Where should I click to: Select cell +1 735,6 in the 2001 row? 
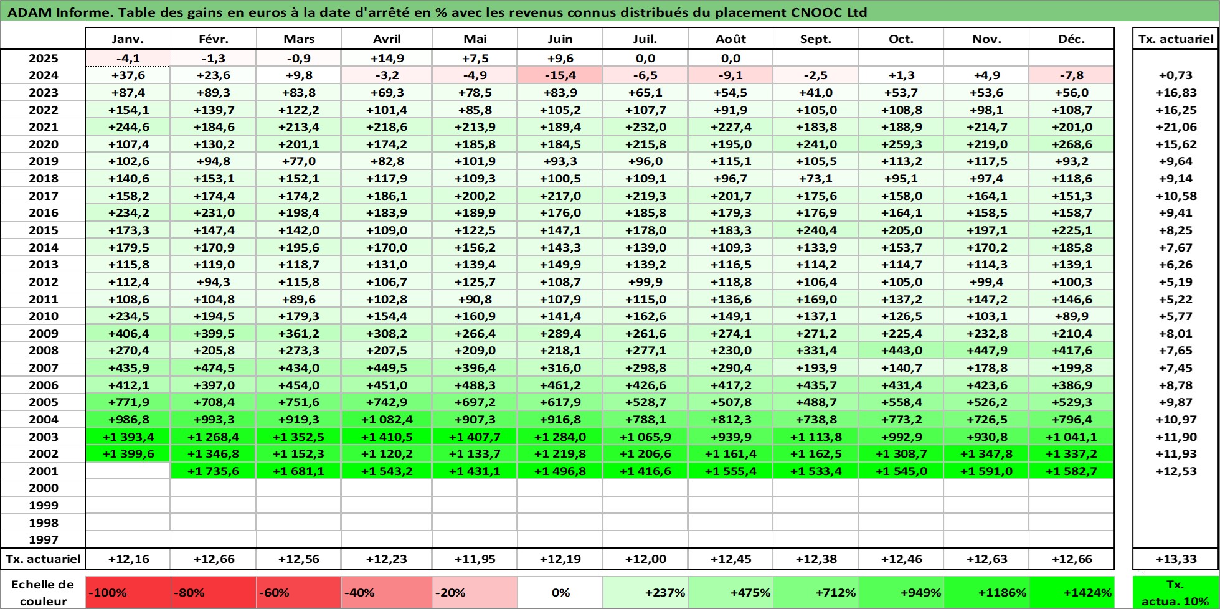pyautogui.click(x=213, y=471)
